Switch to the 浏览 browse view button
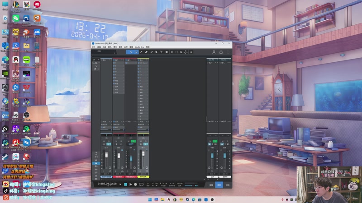 click(x=228, y=185)
